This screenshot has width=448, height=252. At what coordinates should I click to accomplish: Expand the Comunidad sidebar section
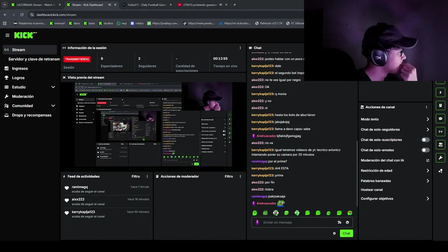pos(53,106)
